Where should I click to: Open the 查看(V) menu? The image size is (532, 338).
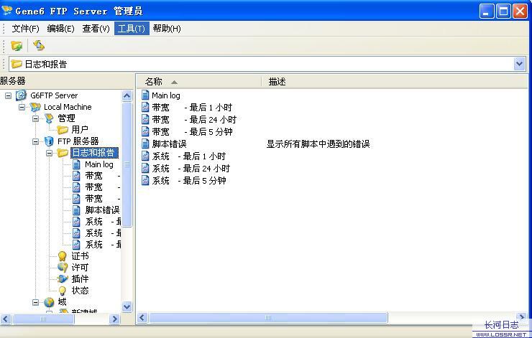pos(96,29)
